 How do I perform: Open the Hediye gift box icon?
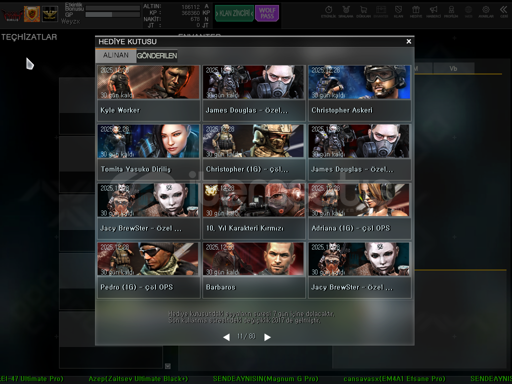pyautogui.click(x=416, y=12)
